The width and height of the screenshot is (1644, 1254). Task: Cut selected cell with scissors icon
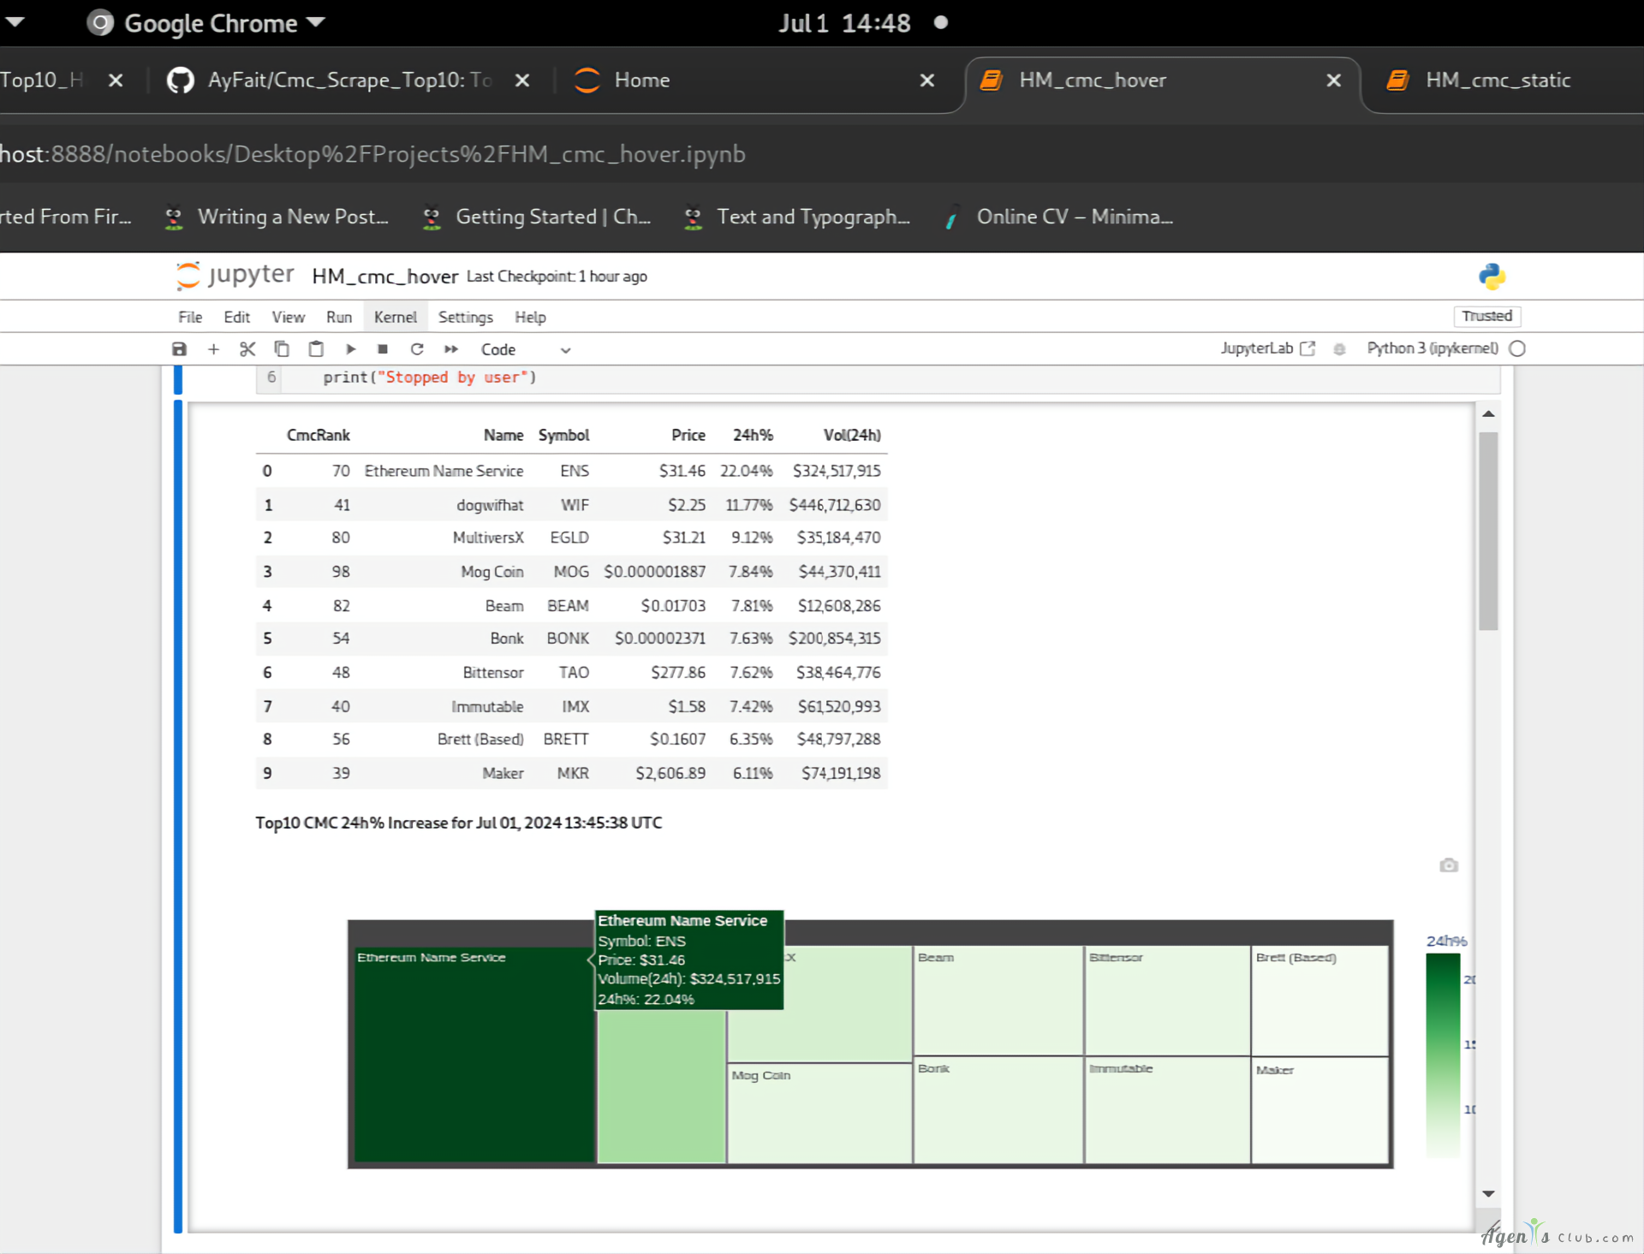tap(247, 349)
